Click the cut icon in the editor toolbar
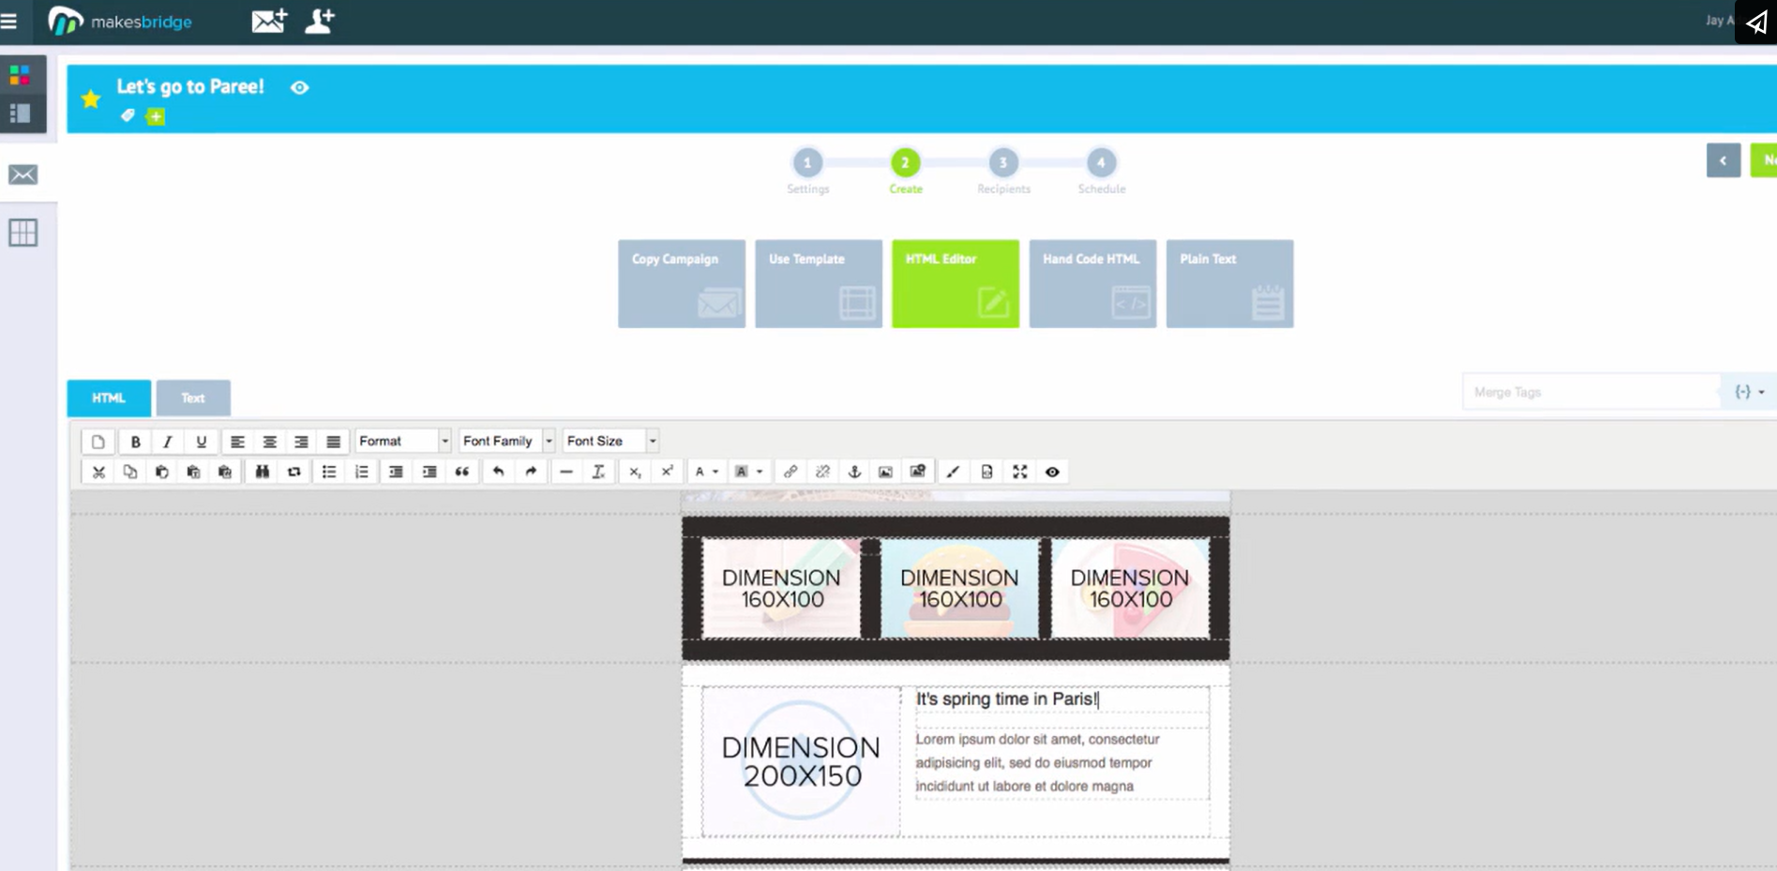The height and width of the screenshot is (871, 1777). [x=98, y=472]
